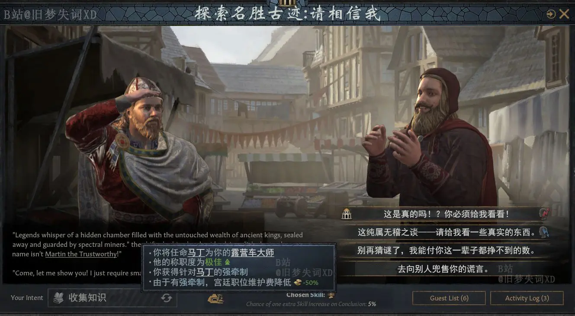
Task: Click the caravan wagon icon in bottom bar
Action: click(x=215, y=298)
